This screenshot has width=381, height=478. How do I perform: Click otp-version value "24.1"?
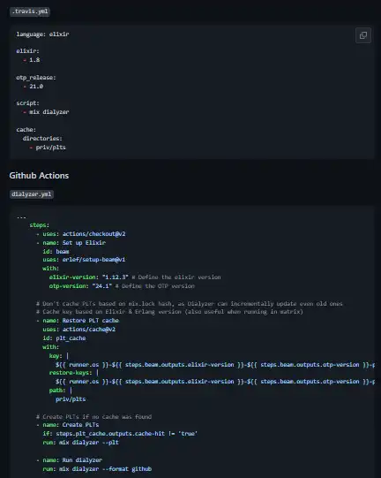[102, 286]
